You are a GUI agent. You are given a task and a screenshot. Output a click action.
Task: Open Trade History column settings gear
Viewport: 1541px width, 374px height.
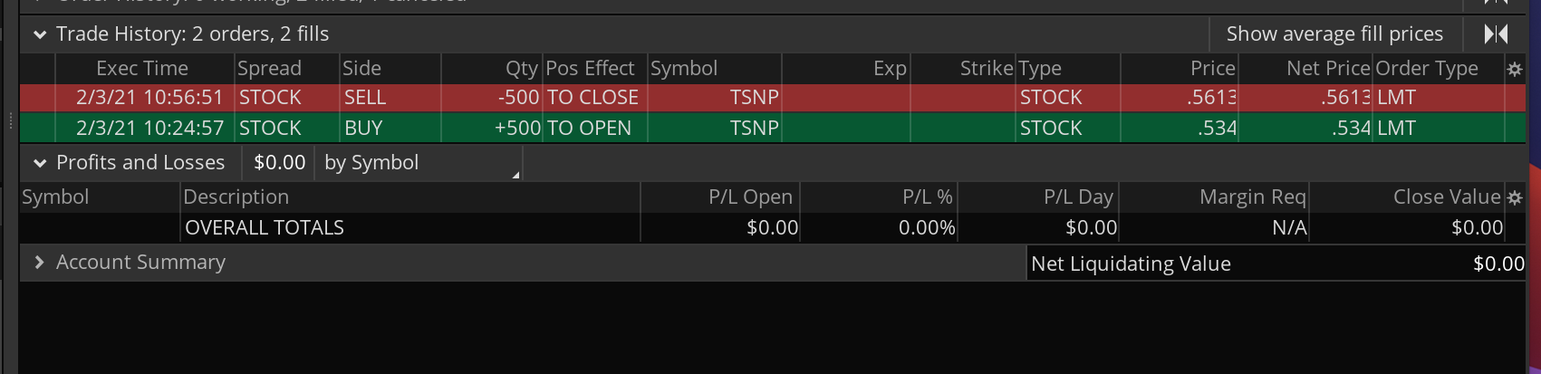pos(1514,69)
